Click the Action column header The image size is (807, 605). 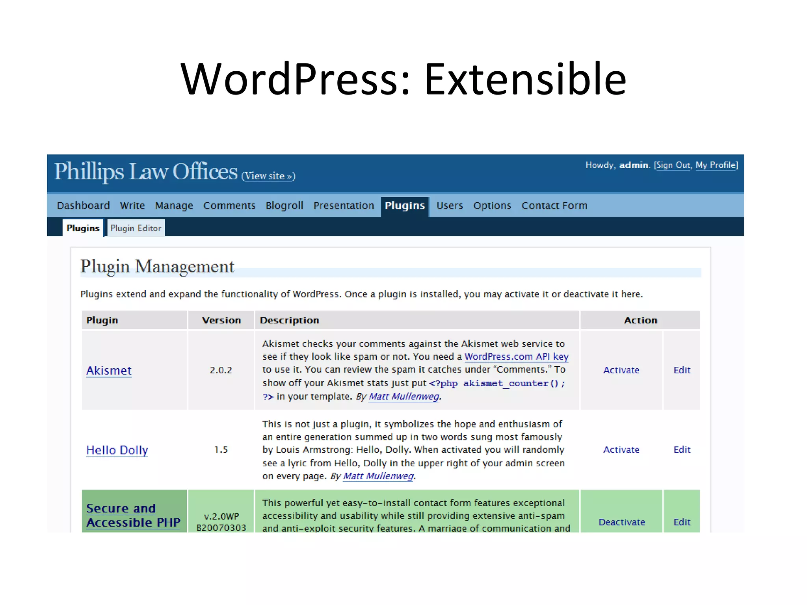640,320
